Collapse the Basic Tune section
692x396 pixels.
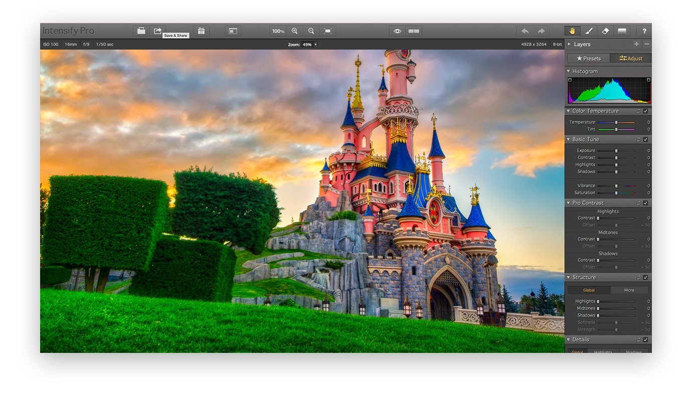tap(569, 139)
